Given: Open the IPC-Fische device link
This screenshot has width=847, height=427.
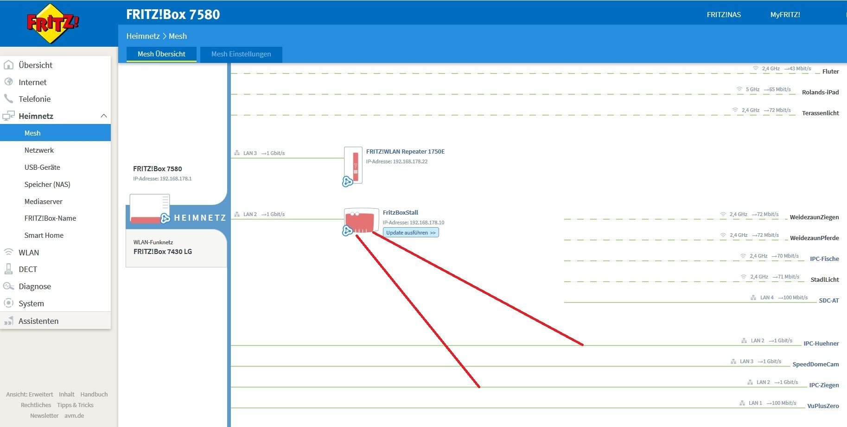Looking at the screenshot, I should [x=824, y=259].
